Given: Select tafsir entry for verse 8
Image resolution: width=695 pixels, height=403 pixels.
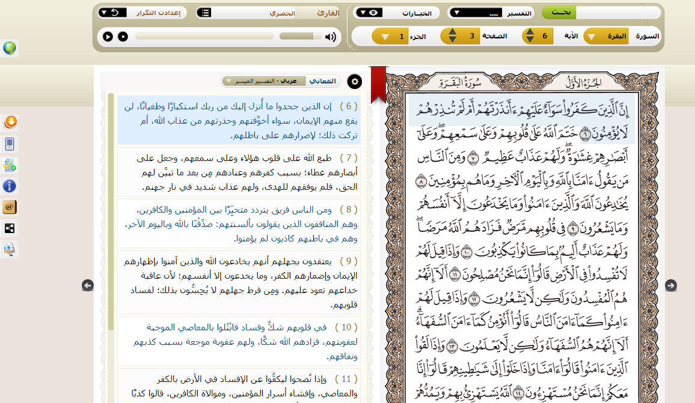Looking at the screenshot, I should point(239,223).
